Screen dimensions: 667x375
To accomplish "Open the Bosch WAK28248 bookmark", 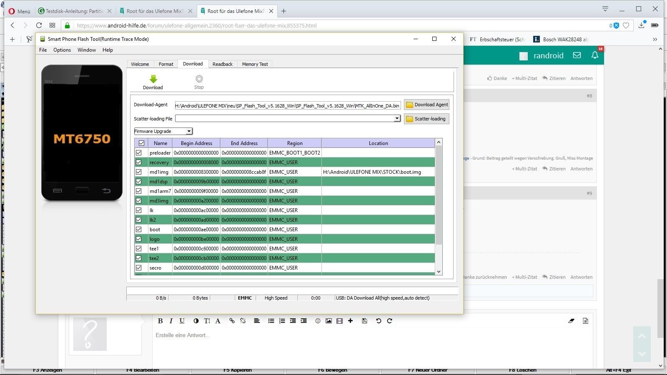I will [561, 39].
